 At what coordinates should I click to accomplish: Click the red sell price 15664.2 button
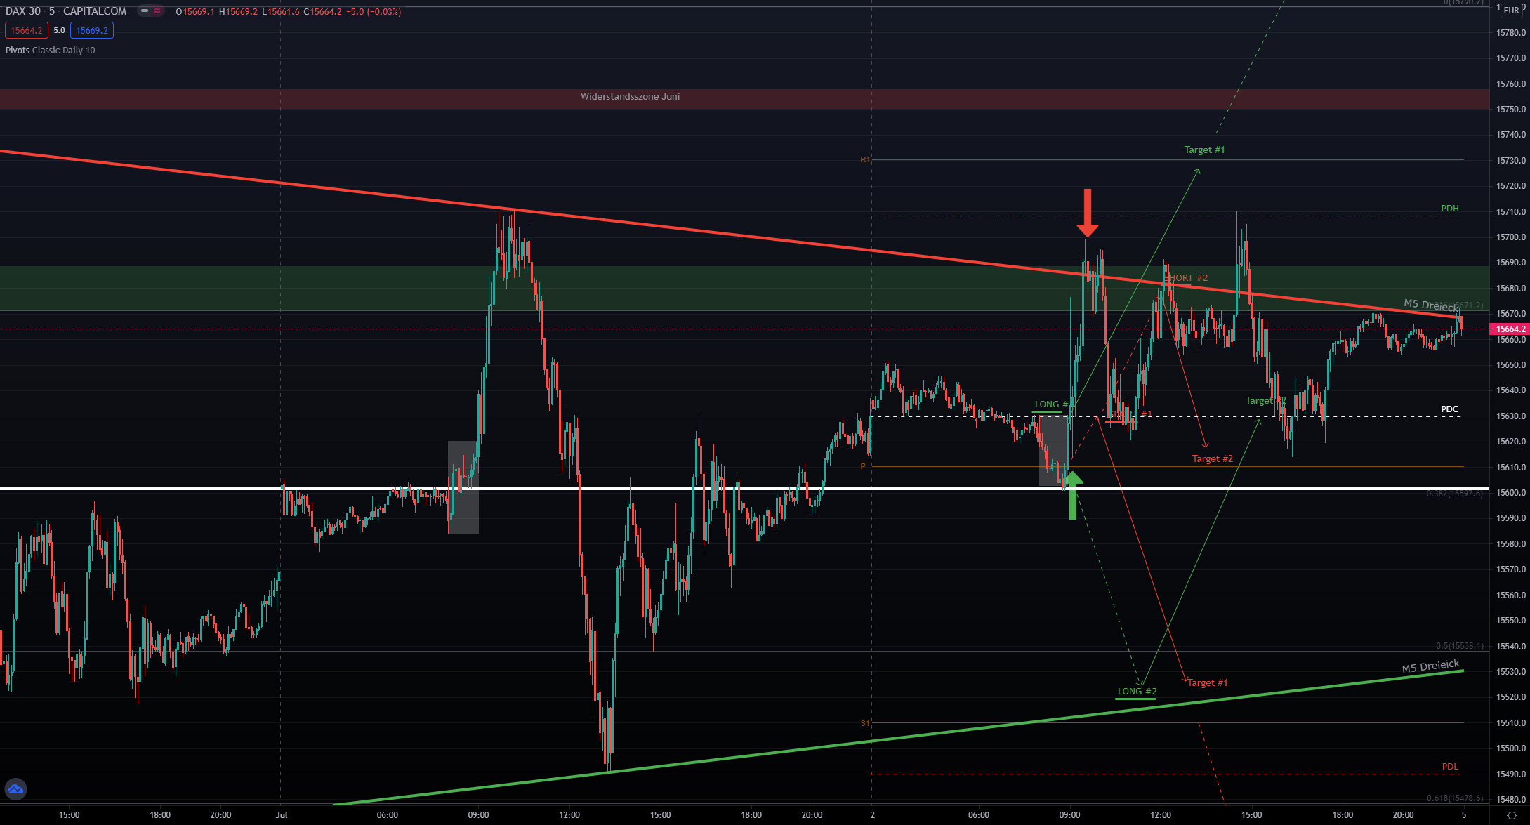pos(27,31)
